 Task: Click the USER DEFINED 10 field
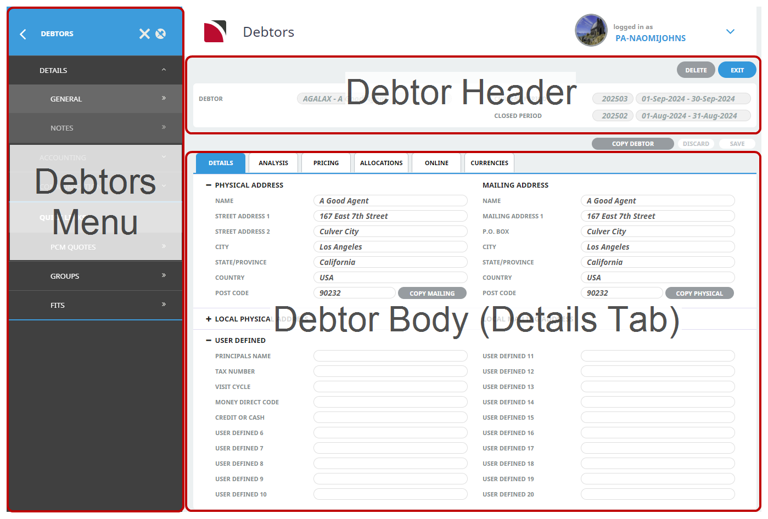[x=390, y=494]
